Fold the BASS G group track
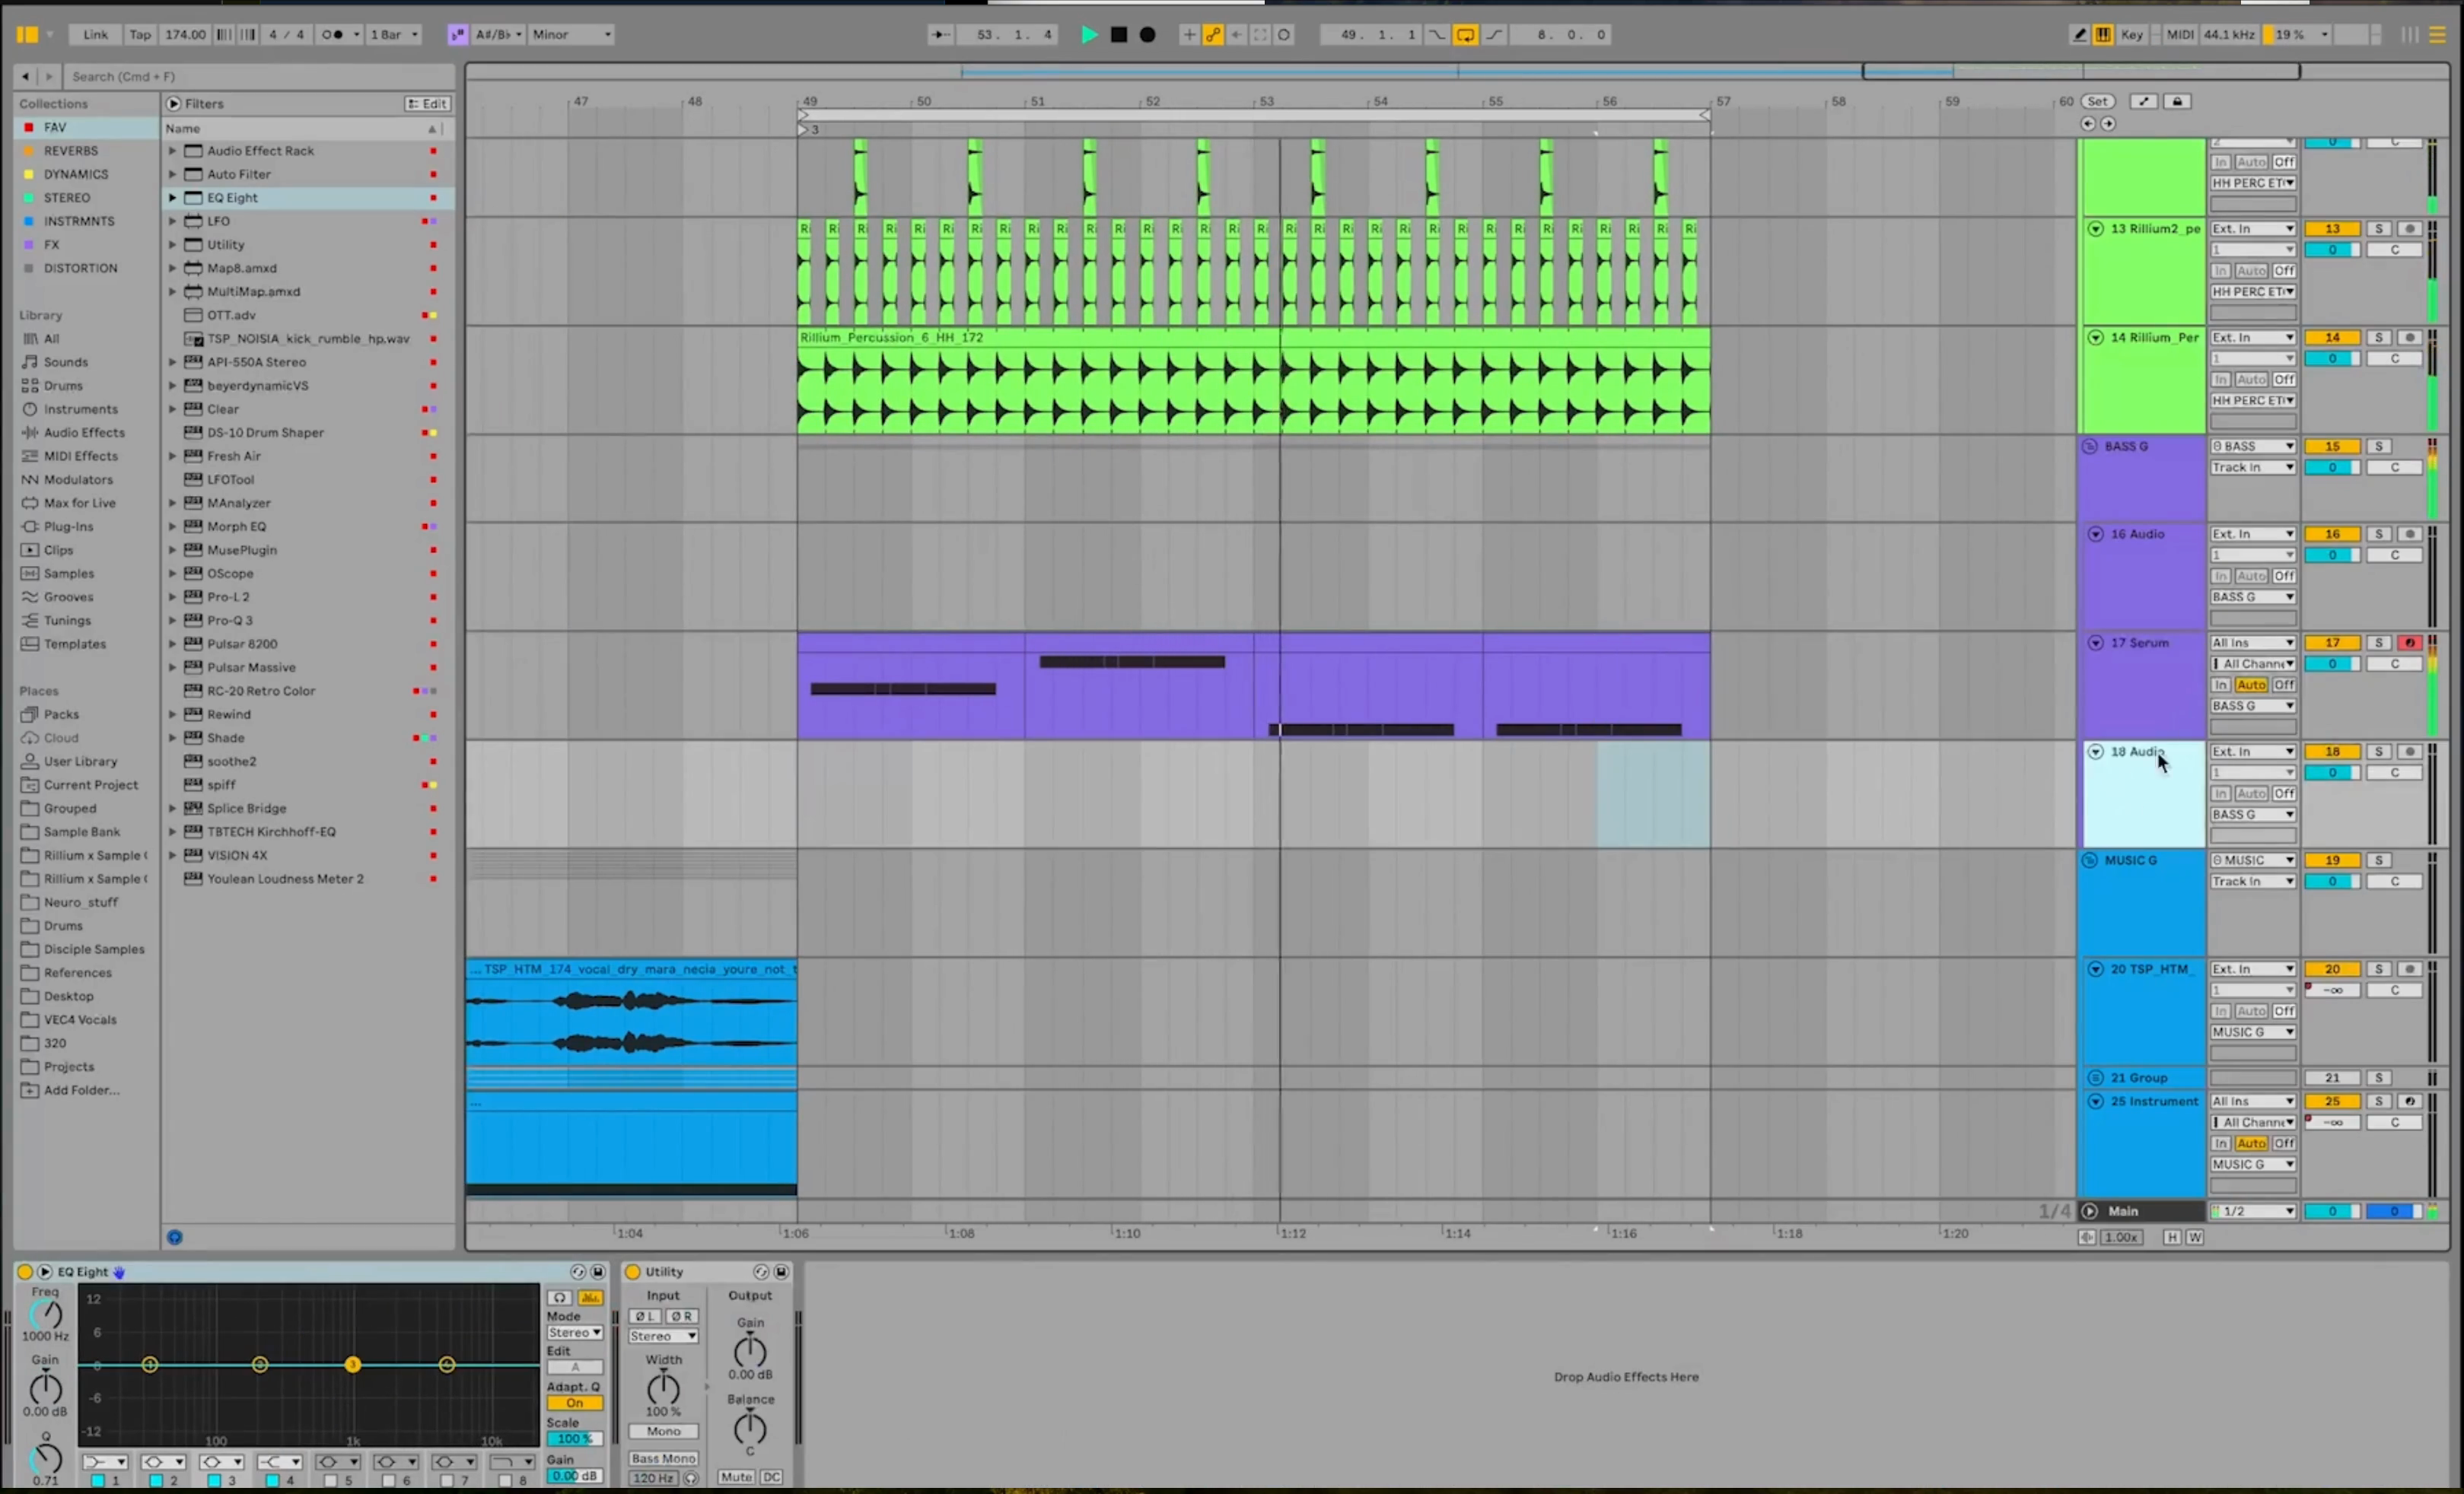This screenshot has height=1494, width=2464. 2090,447
